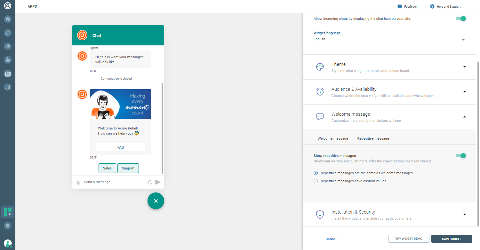Close the chat widget preview with the X button
The image size is (480, 250).
coord(156,201)
